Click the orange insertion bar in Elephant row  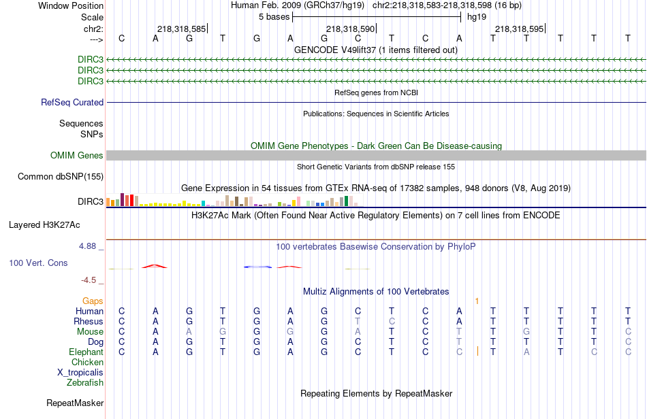point(477,352)
